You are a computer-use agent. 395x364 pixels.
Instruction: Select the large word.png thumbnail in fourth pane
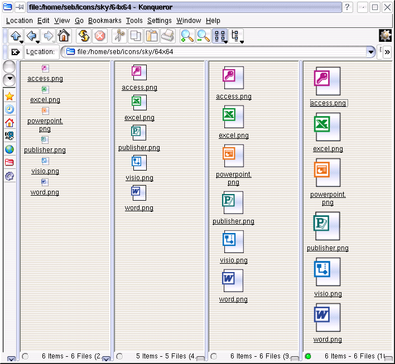pos(327,317)
